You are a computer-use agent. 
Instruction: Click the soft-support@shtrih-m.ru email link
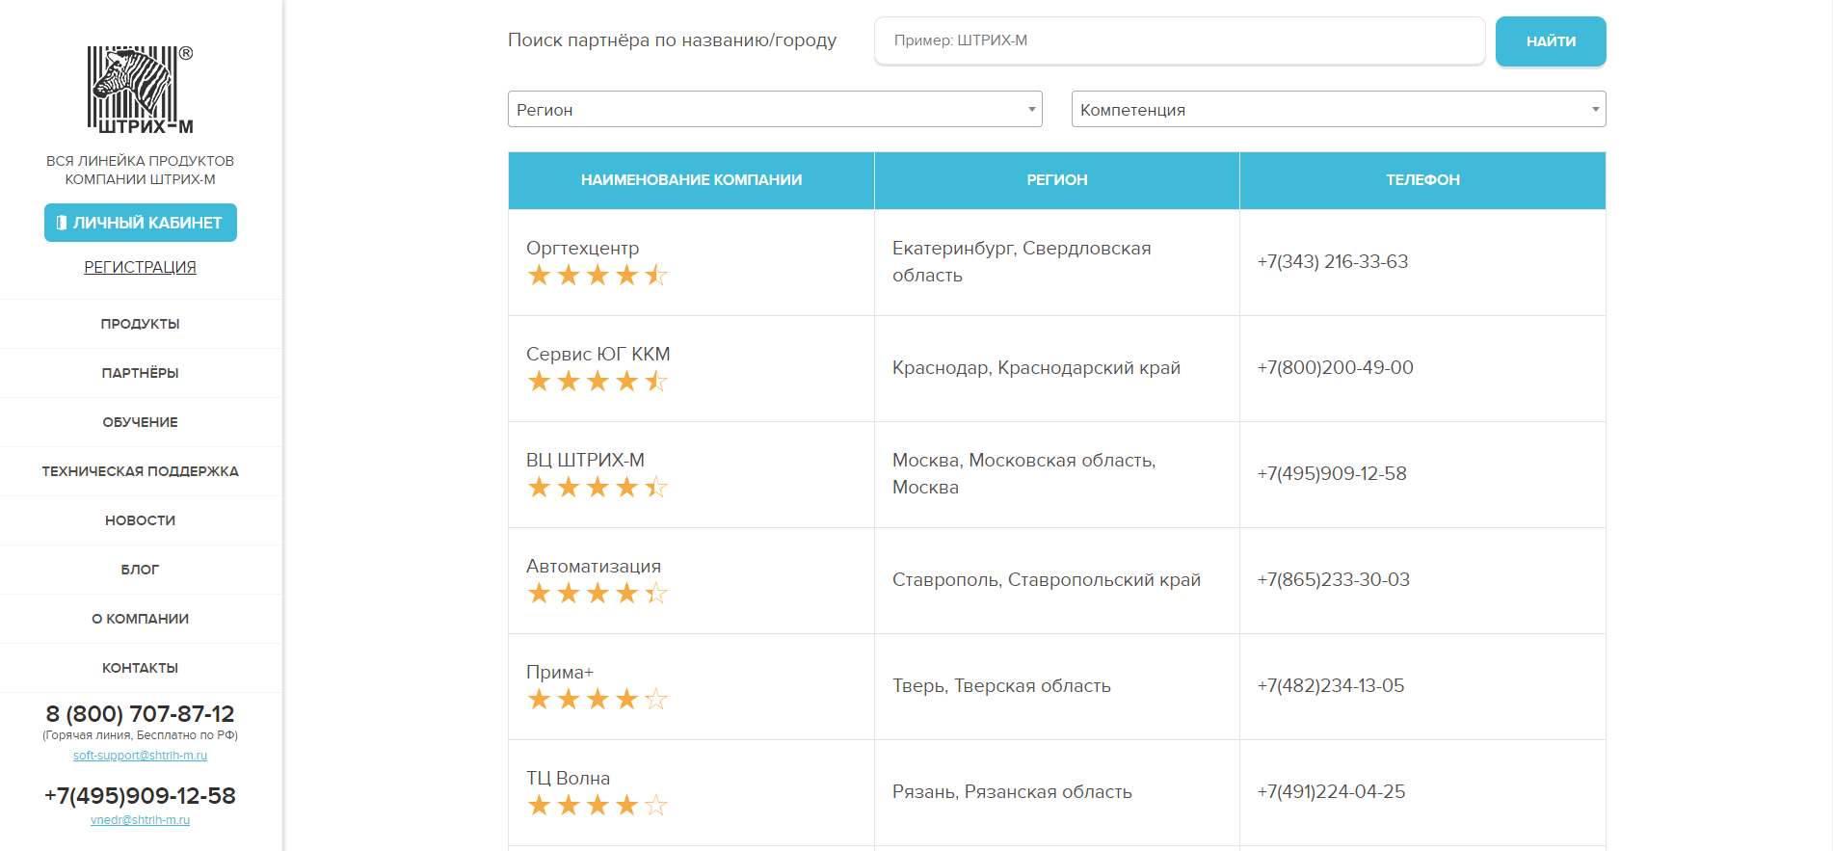click(141, 756)
